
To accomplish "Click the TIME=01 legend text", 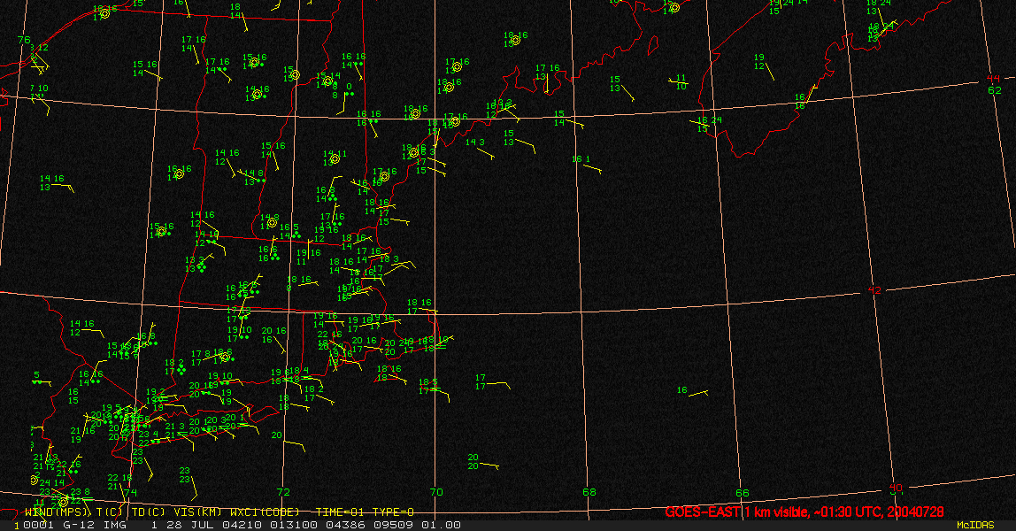I will 339,512.
